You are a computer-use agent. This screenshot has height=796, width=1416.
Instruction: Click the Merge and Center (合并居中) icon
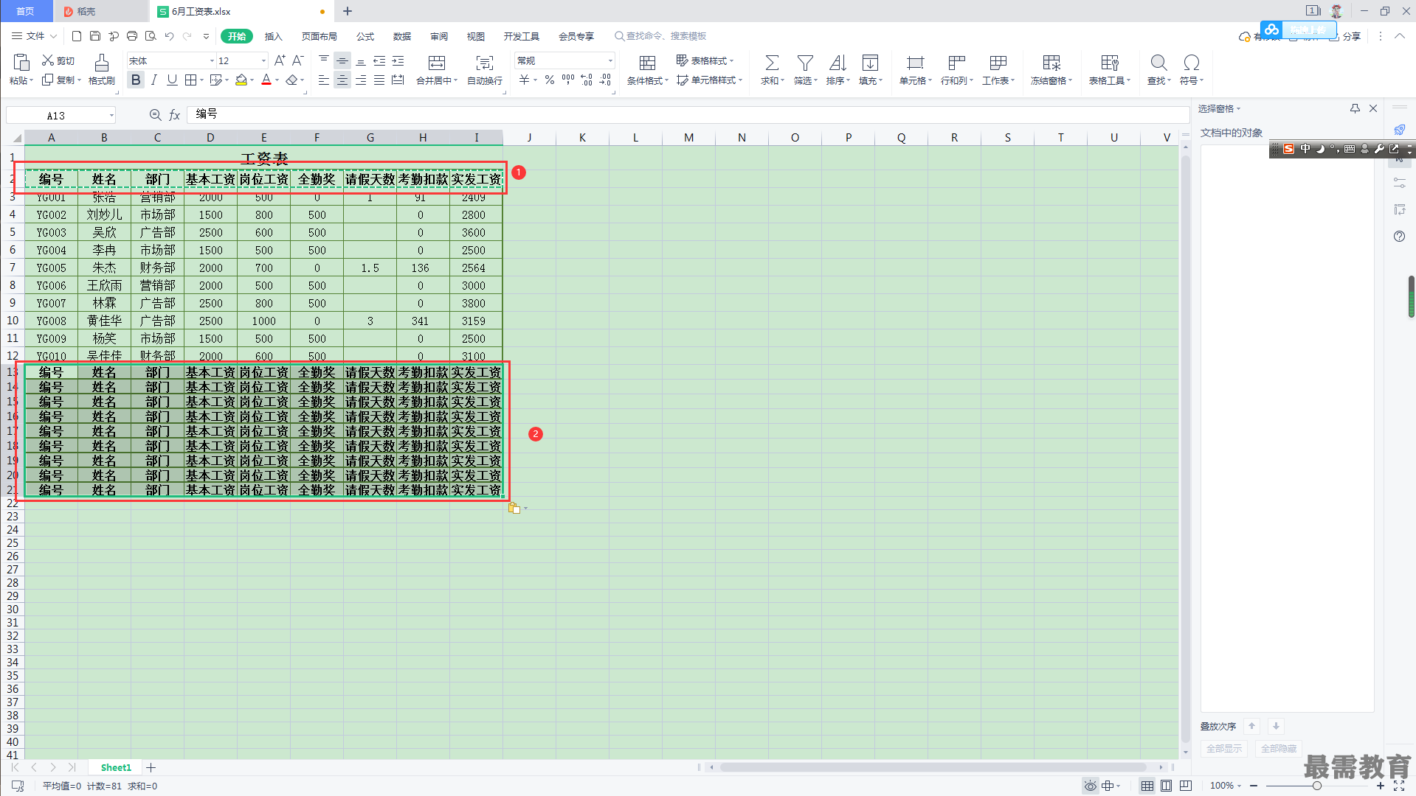tap(437, 63)
